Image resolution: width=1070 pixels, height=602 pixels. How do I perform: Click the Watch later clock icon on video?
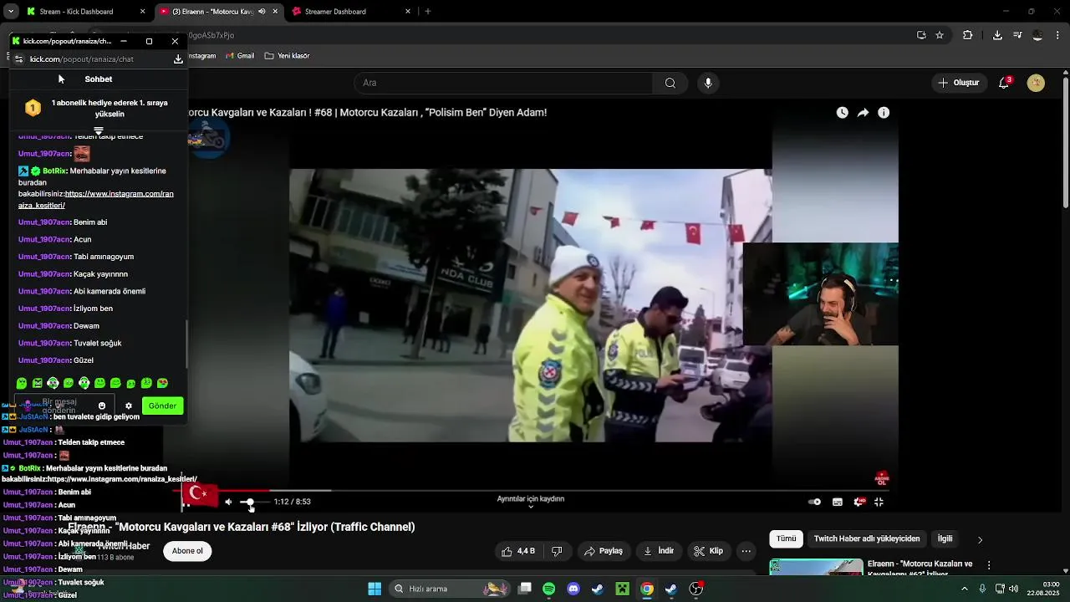tap(842, 113)
